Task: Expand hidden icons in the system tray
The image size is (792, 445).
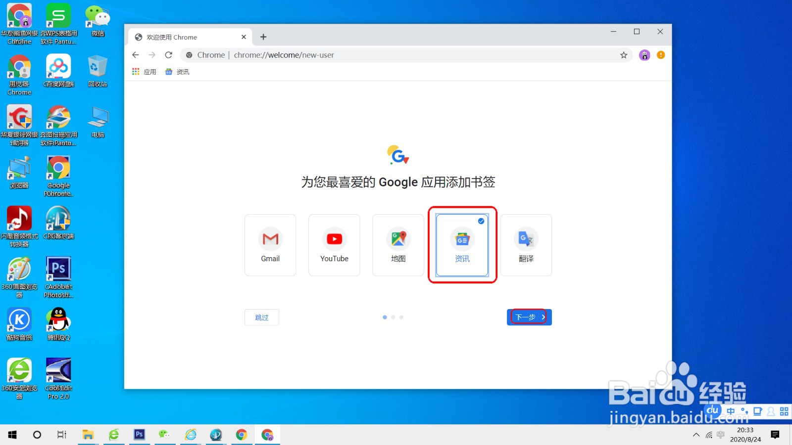Action: [695, 435]
